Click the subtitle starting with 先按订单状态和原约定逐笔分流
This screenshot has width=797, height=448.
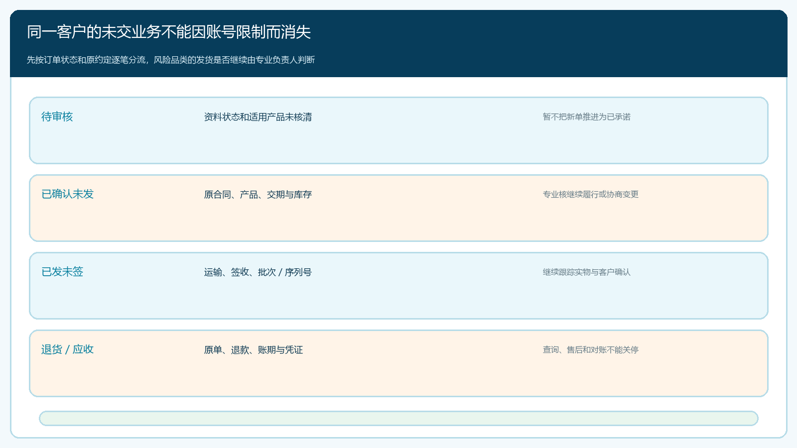(171, 60)
